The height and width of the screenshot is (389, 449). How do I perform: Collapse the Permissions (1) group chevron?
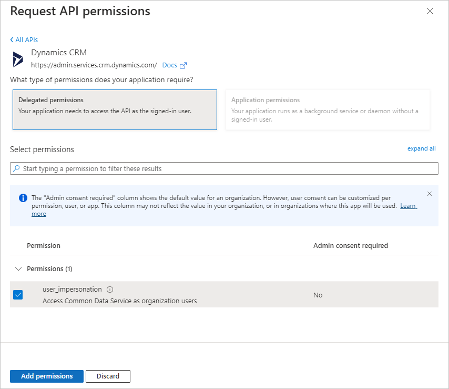18,269
